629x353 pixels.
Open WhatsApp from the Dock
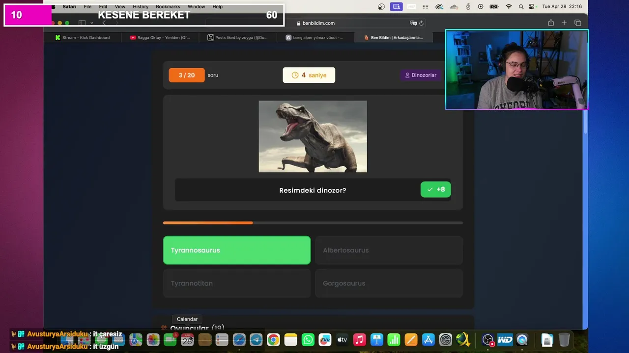pyautogui.click(x=308, y=340)
